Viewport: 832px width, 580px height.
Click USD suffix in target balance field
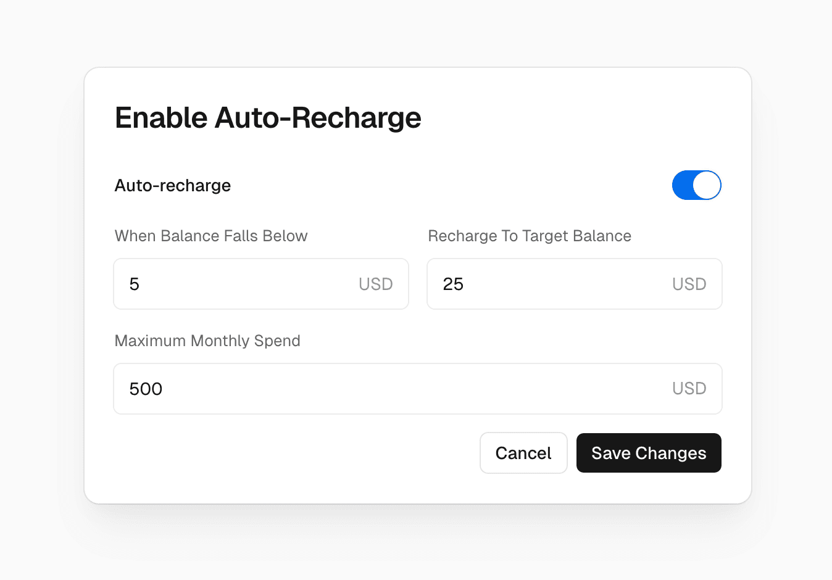[689, 284]
